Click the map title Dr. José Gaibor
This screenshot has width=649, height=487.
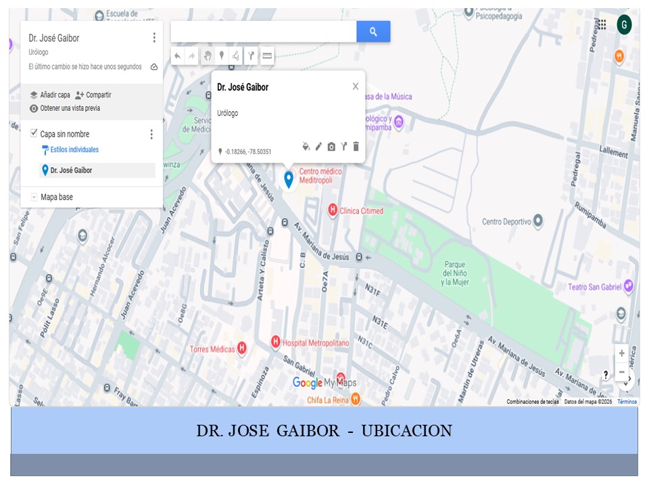(x=54, y=38)
